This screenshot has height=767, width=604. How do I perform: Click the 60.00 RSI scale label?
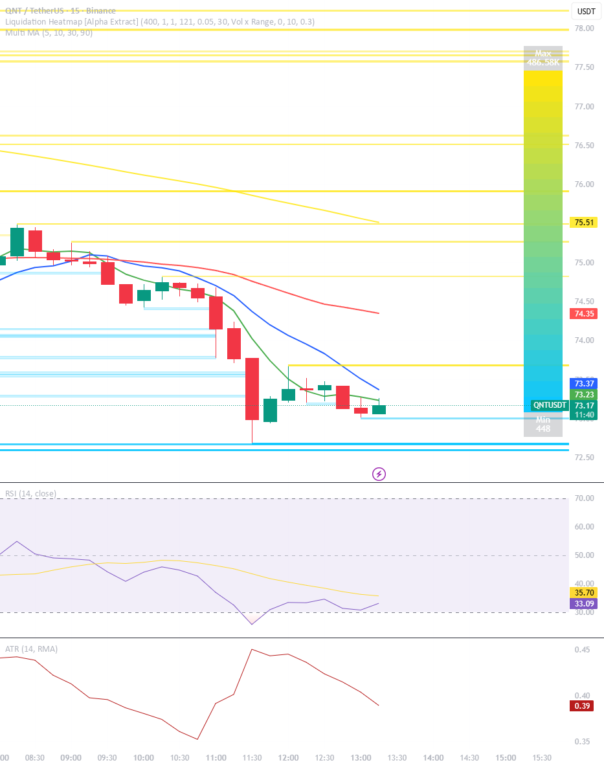click(584, 527)
